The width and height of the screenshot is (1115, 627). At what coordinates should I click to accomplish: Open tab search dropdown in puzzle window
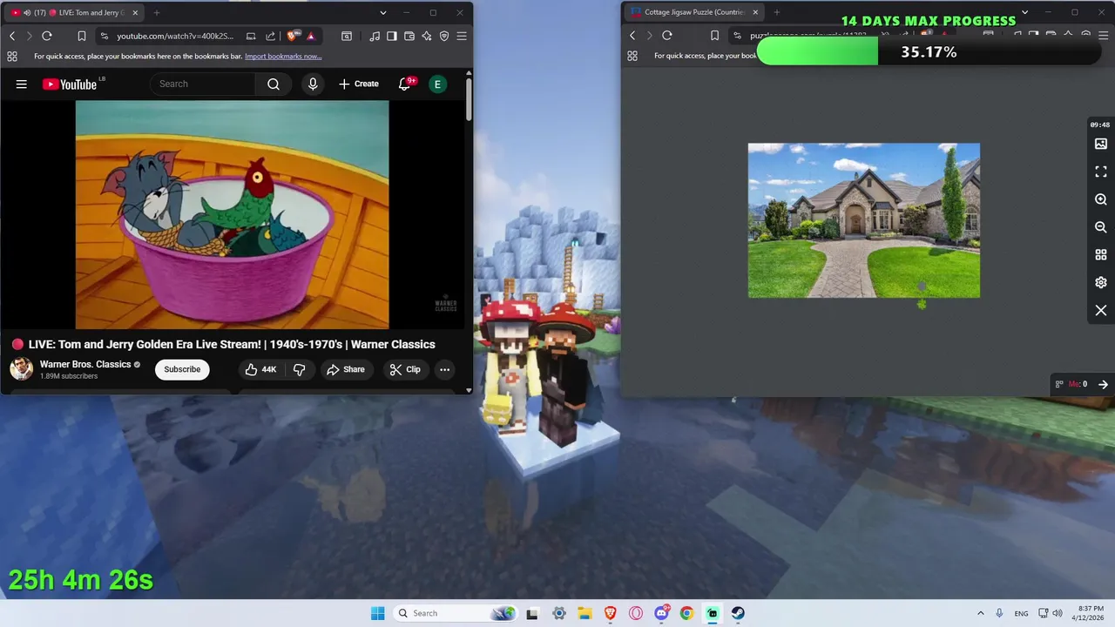[1024, 12]
